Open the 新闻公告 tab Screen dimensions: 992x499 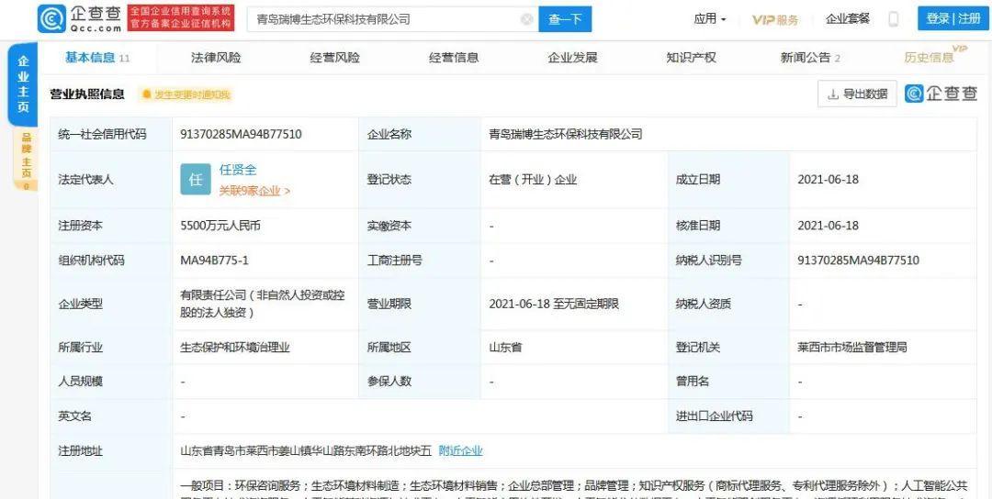click(810, 58)
